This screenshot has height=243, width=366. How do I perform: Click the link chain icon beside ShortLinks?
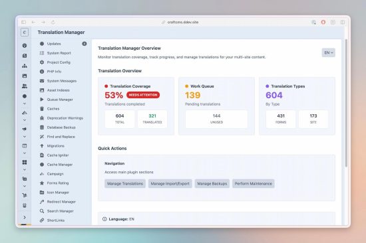tap(42, 220)
